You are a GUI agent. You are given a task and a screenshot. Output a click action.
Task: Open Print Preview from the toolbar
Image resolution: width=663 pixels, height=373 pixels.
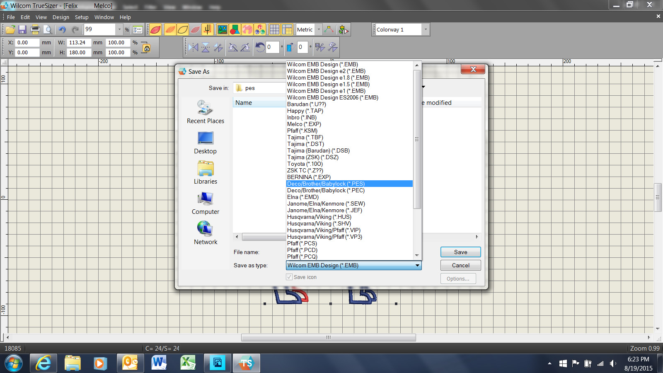[48, 29]
